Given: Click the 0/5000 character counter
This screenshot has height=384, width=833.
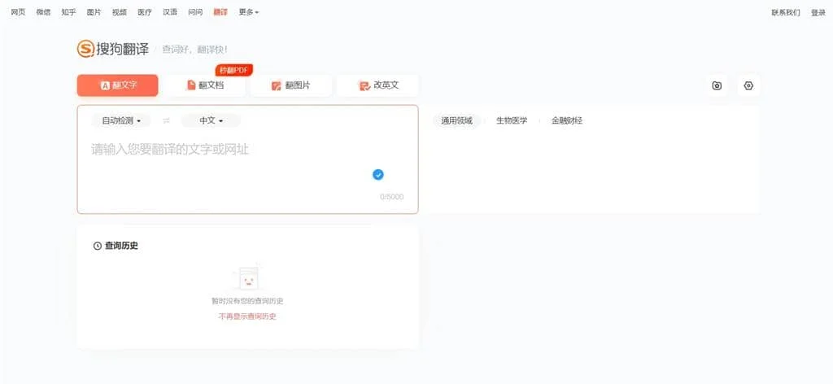Looking at the screenshot, I should 391,197.
